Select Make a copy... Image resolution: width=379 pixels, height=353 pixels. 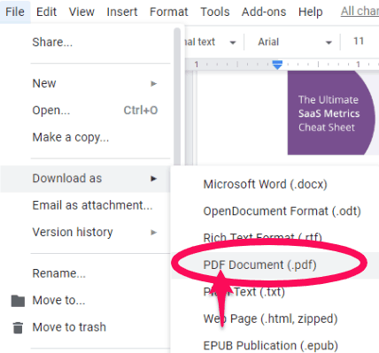pos(86,137)
